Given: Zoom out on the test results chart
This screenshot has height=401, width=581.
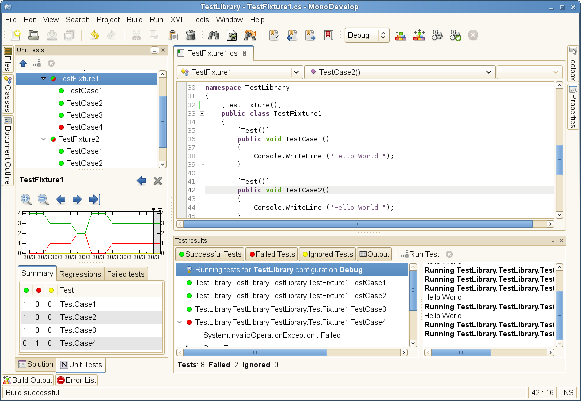Looking at the screenshot, I should (x=43, y=199).
